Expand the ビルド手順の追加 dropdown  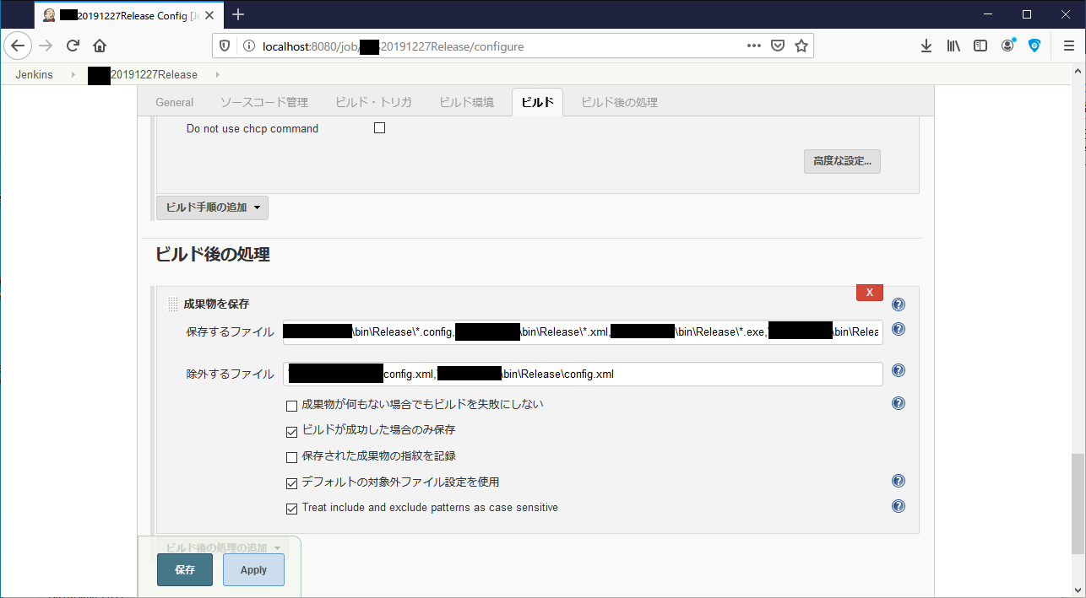(212, 207)
